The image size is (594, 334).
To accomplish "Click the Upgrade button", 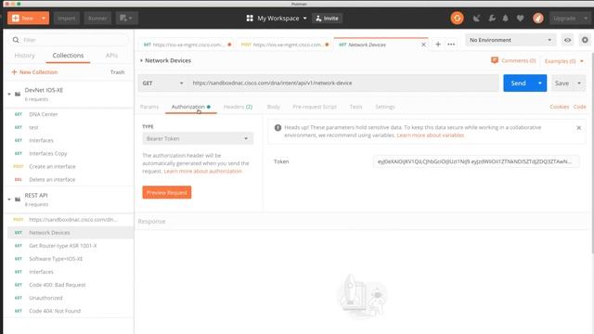I will point(564,19).
